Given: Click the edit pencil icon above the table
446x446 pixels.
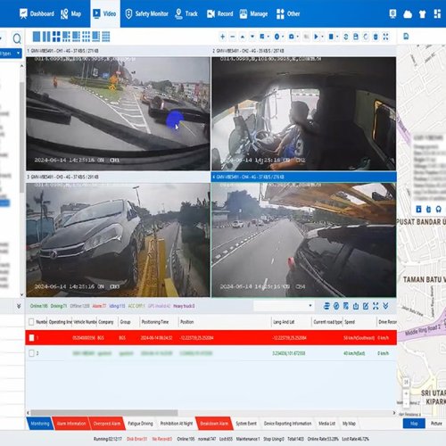Looking at the screenshot, I should 366,306.
